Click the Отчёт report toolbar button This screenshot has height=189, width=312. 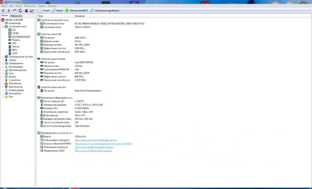(44, 11)
